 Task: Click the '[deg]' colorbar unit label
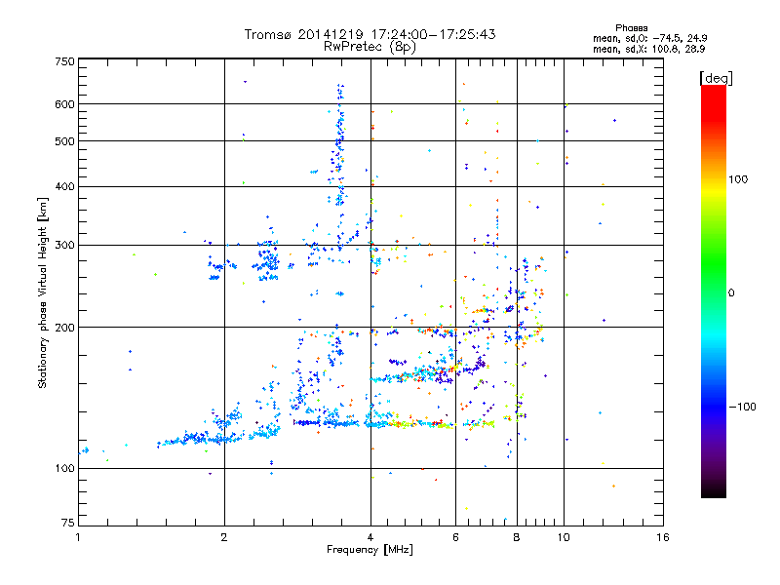716,78
